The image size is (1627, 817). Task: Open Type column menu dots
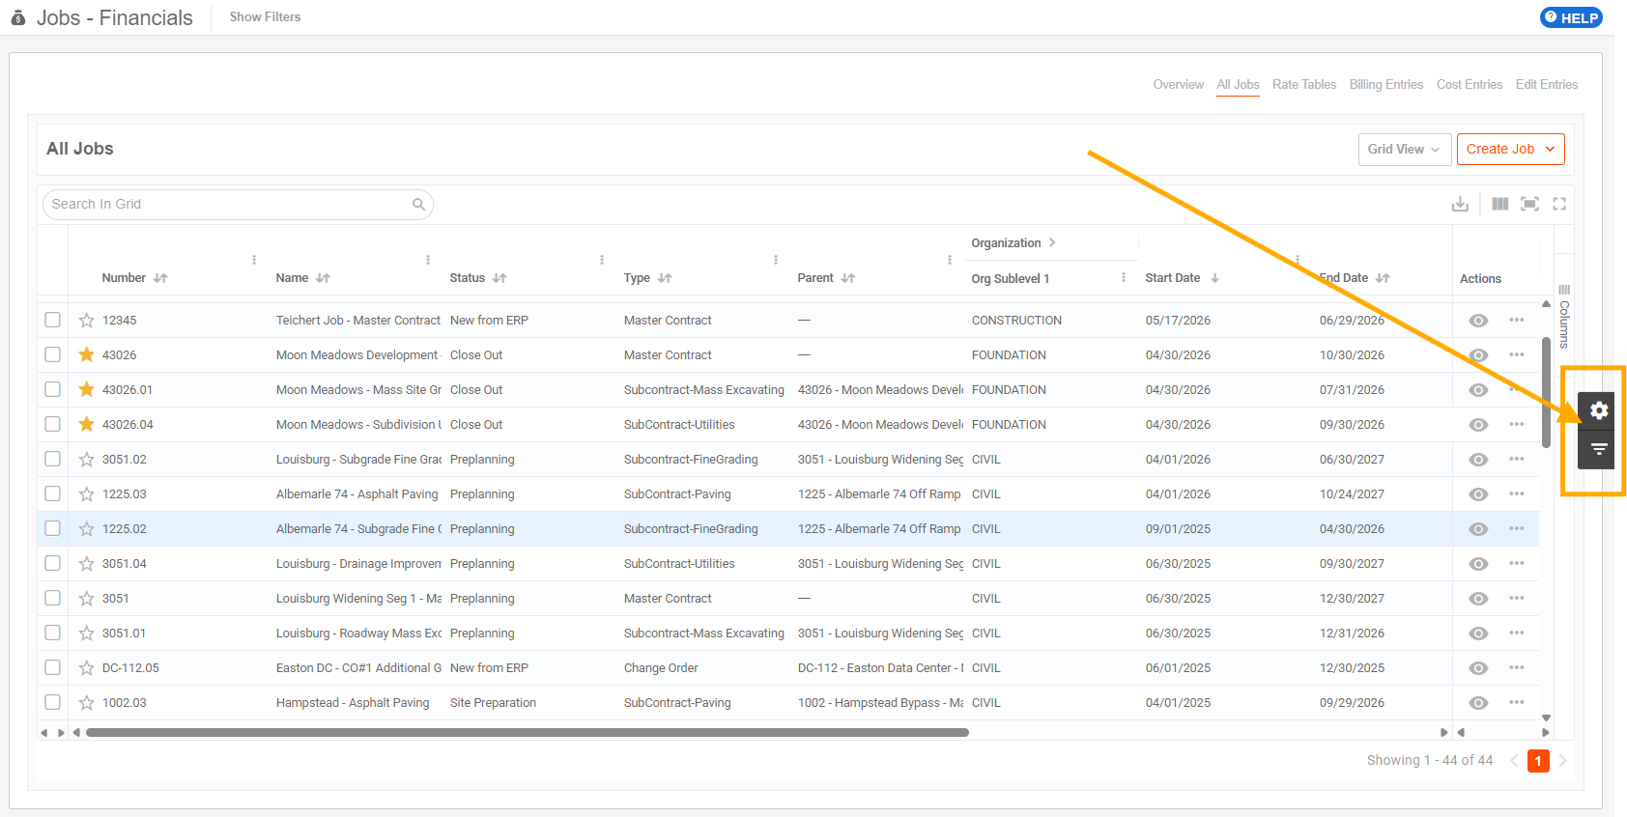coord(776,260)
